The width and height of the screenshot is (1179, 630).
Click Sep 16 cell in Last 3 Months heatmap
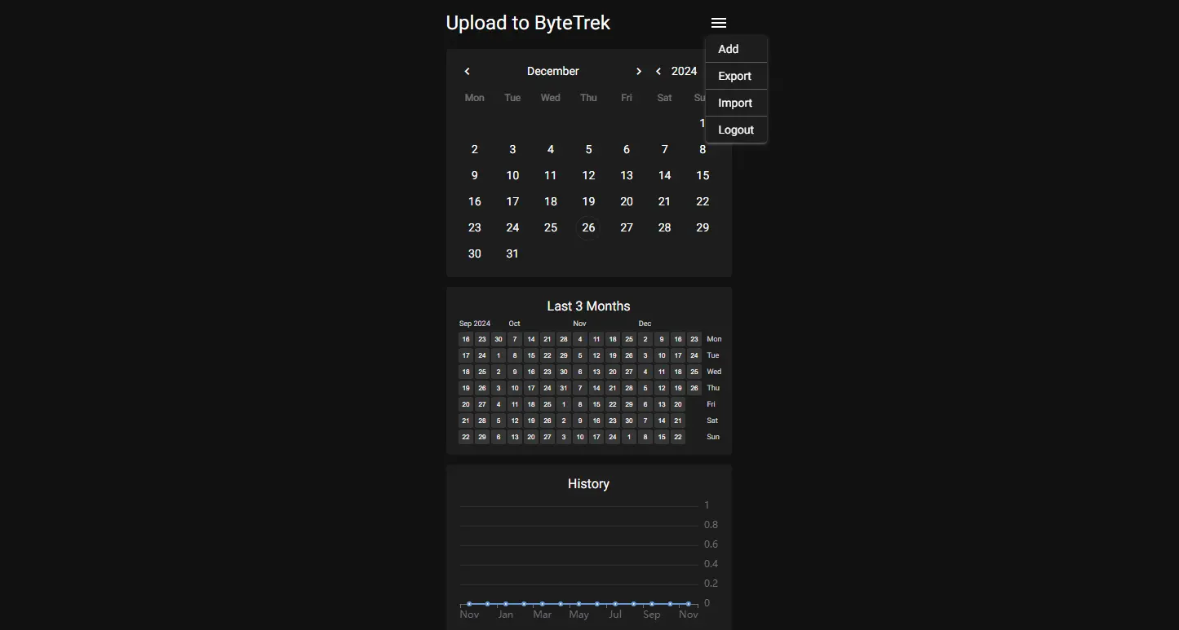[466, 339]
